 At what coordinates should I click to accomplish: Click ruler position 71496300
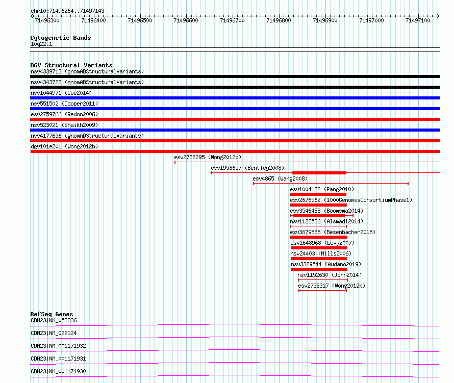(x=47, y=20)
